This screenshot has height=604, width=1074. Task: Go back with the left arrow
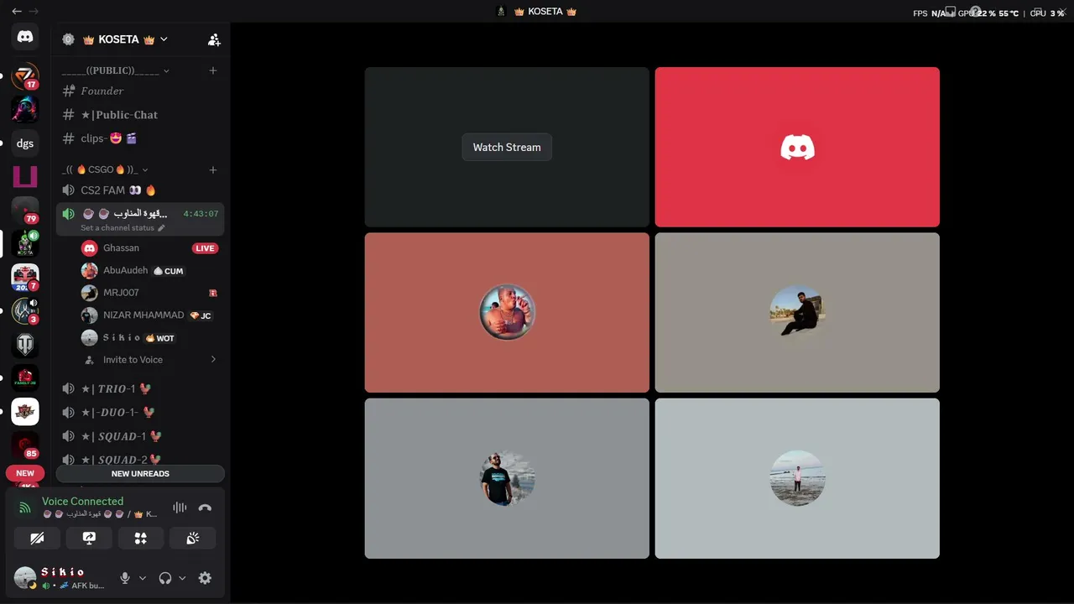(x=17, y=11)
